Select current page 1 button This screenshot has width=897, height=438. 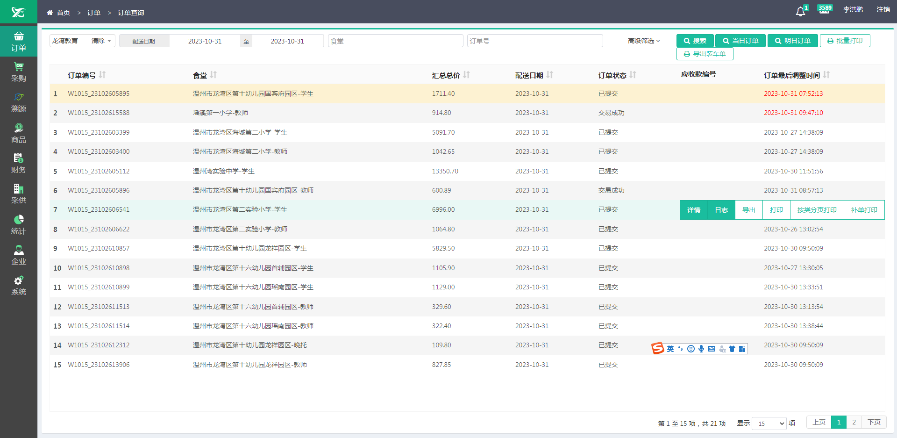click(839, 422)
